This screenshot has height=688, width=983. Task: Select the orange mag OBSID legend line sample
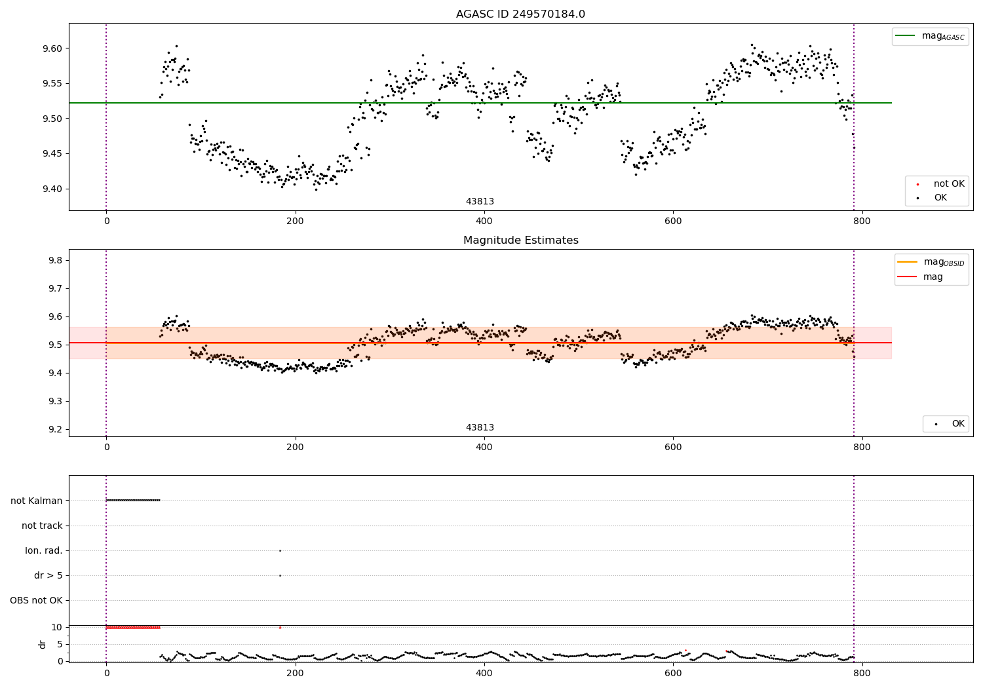click(908, 262)
